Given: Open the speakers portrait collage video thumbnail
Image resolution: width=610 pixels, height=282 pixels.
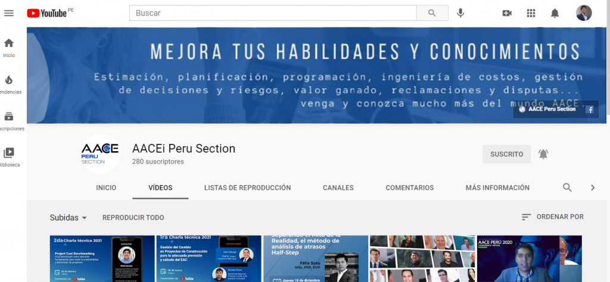Looking at the screenshot, I should click(x=422, y=259).
